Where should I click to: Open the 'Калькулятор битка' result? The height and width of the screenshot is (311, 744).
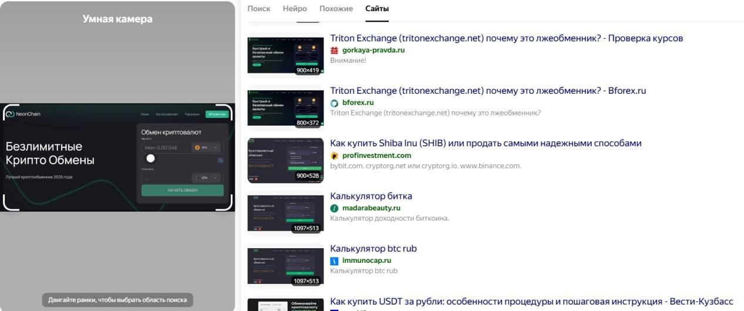click(371, 196)
